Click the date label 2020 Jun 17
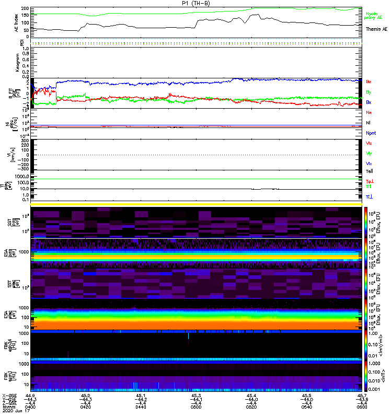The image size is (392, 418). tap(16, 411)
